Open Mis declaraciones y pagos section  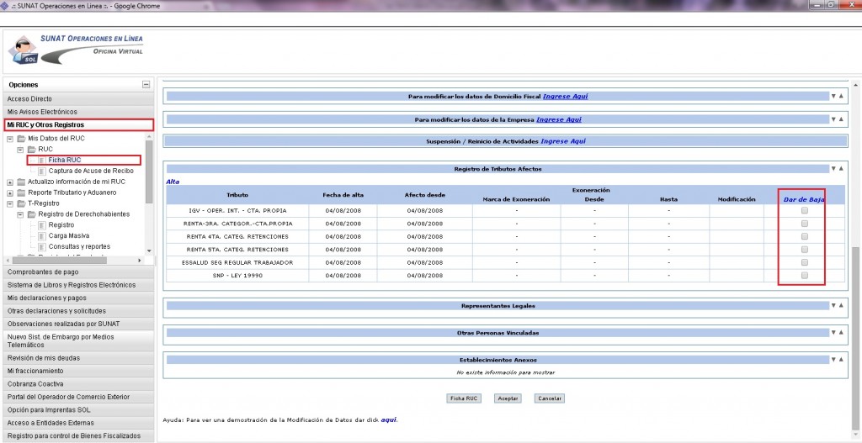point(78,298)
